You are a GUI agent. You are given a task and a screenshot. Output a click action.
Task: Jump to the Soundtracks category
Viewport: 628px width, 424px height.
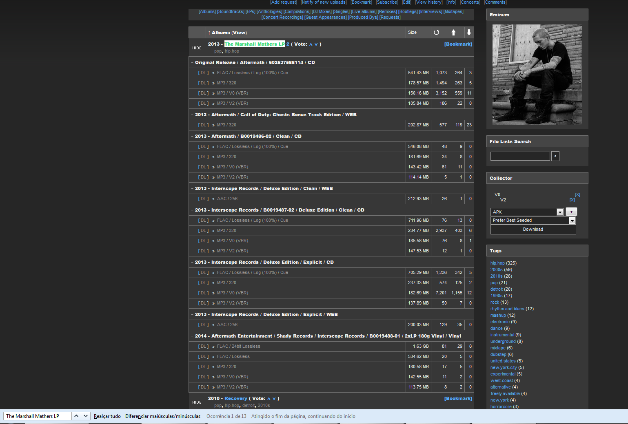(x=231, y=11)
